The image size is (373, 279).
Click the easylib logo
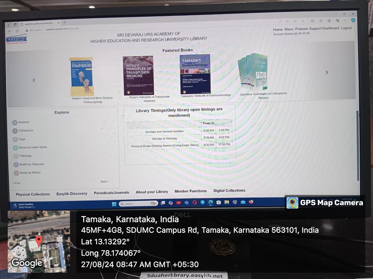point(16,40)
